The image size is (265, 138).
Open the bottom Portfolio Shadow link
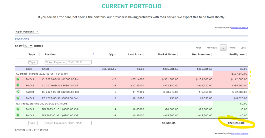pos(239,133)
